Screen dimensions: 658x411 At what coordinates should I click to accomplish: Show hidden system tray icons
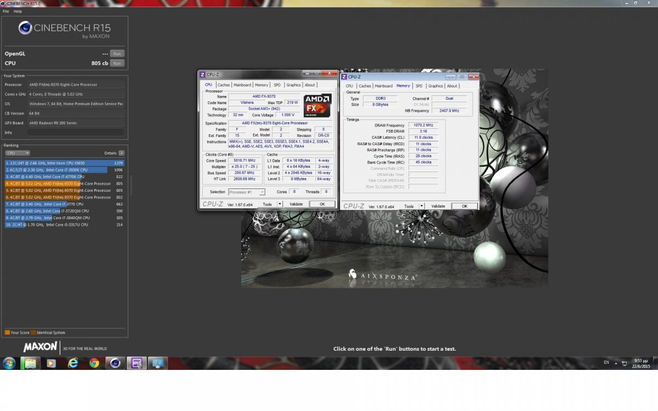(616, 363)
